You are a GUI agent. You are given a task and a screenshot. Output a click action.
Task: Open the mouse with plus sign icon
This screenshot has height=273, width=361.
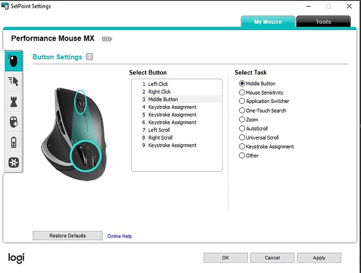click(13, 122)
